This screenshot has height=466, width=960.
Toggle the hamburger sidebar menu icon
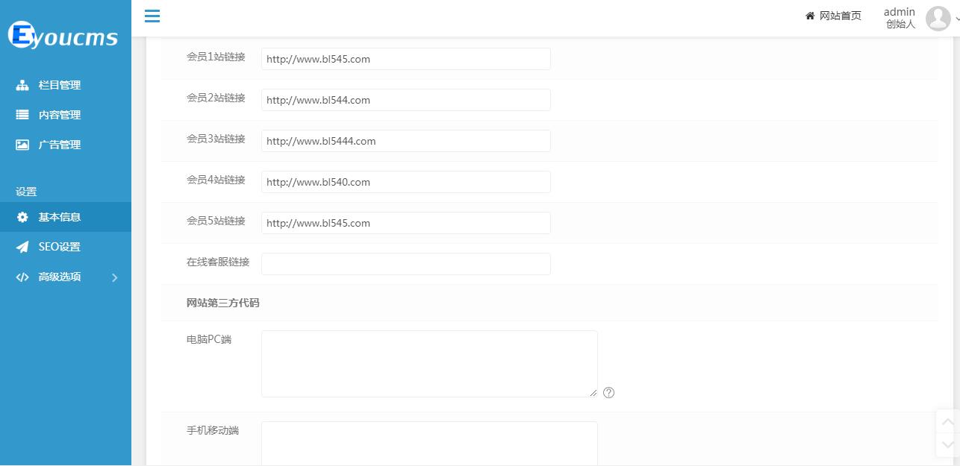pos(152,16)
